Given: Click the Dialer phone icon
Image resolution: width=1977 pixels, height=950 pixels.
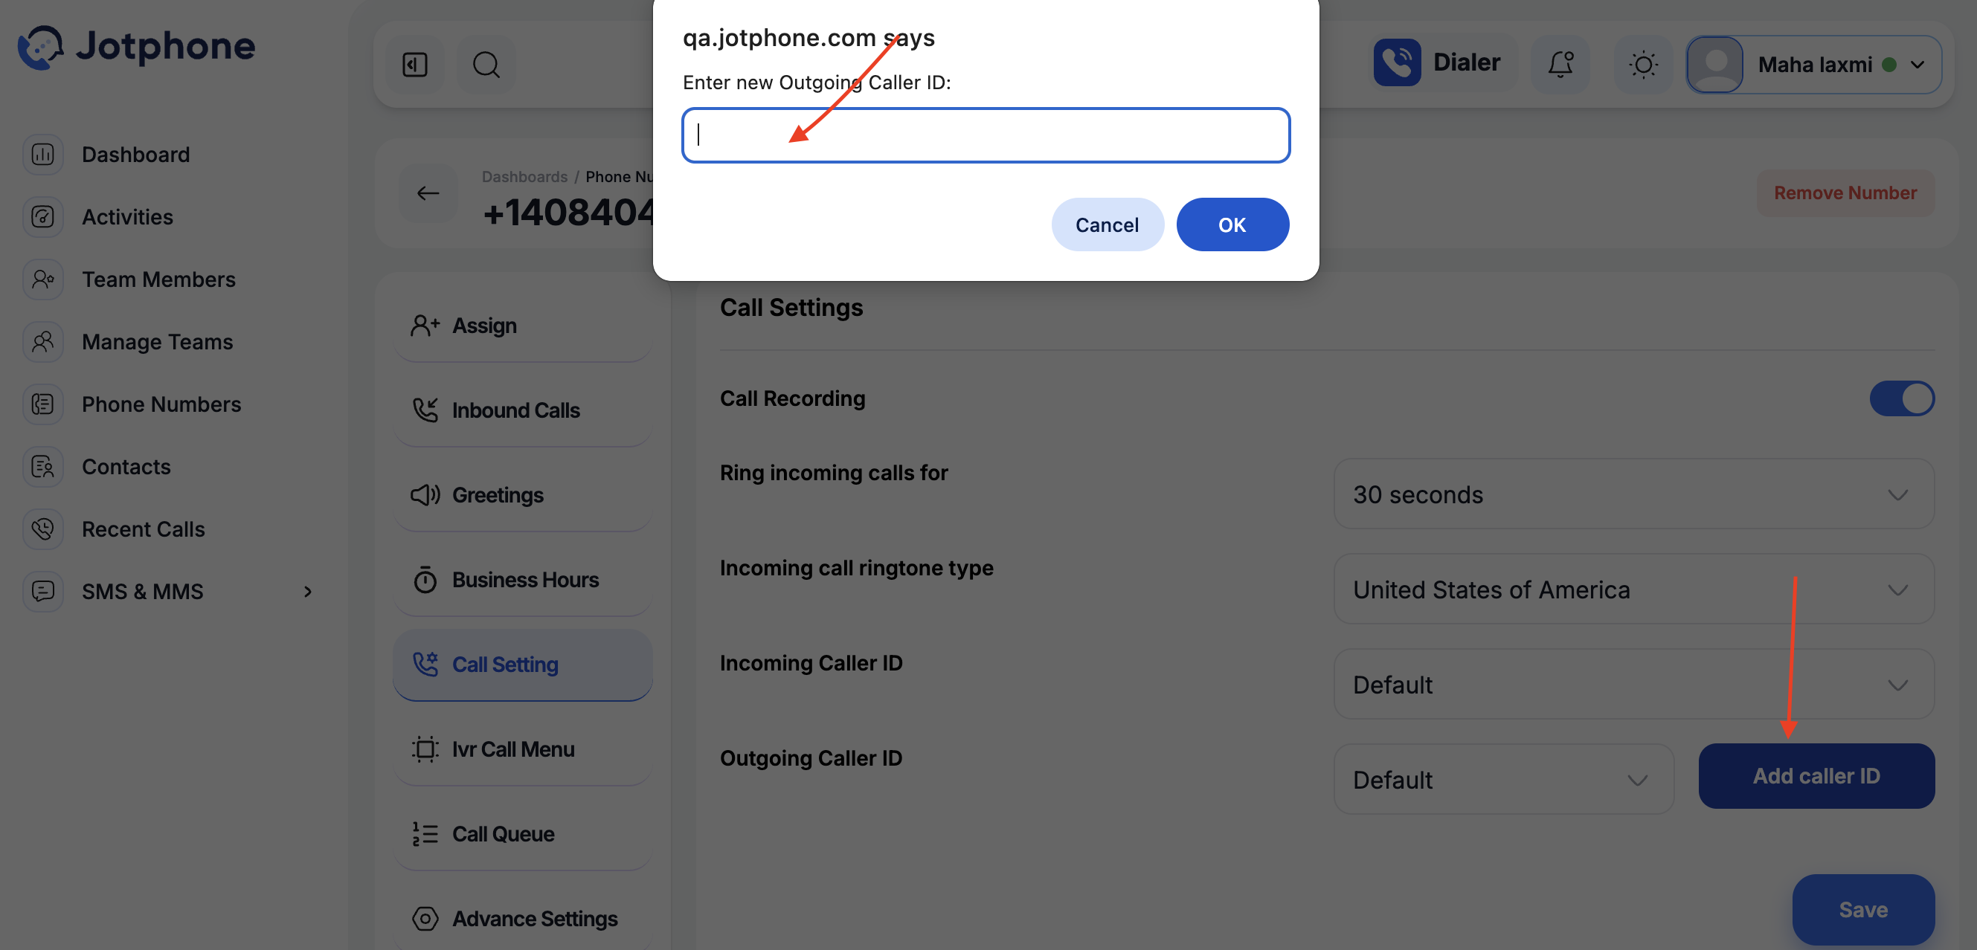Looking at the screenshot, I should click(1397, 62).
